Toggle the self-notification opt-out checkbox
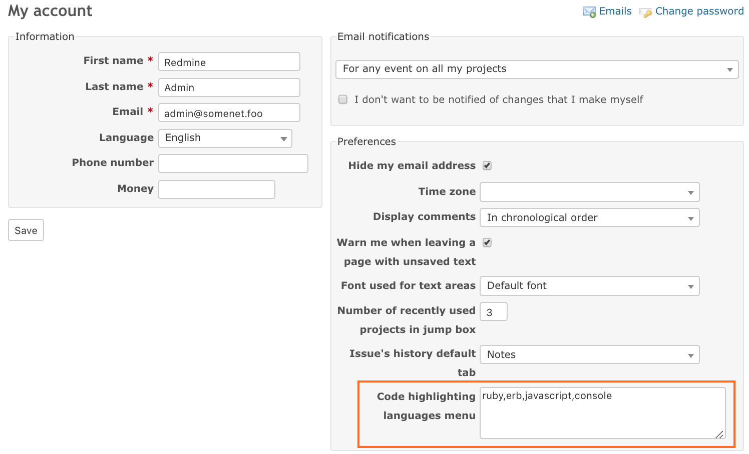749x454 pixels. click(x=343, y=99)
